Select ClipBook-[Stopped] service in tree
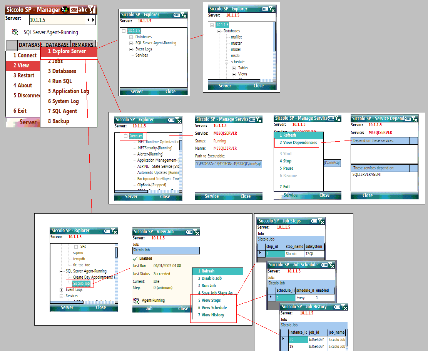Screen dimensions: 428x351 pyautogui.click(x=152, y=185)
